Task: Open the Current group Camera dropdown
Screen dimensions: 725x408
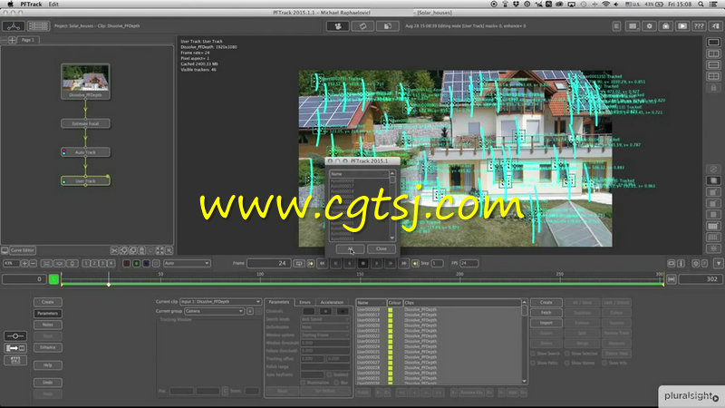Action: tap(214, 311)
